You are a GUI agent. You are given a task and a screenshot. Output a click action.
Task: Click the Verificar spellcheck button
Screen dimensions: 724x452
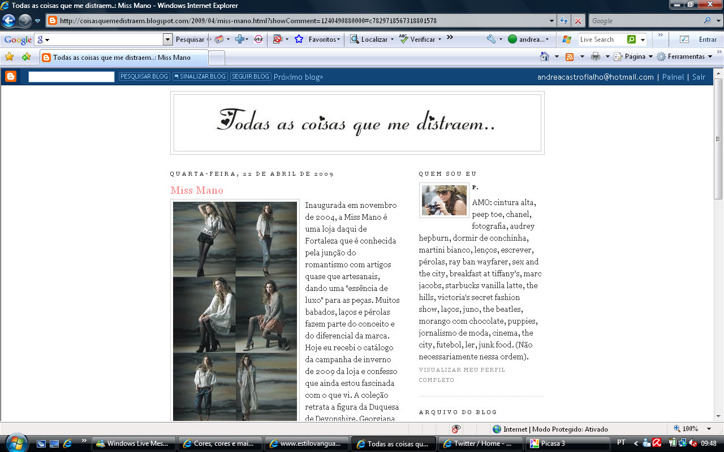click(x=420, y=40)
